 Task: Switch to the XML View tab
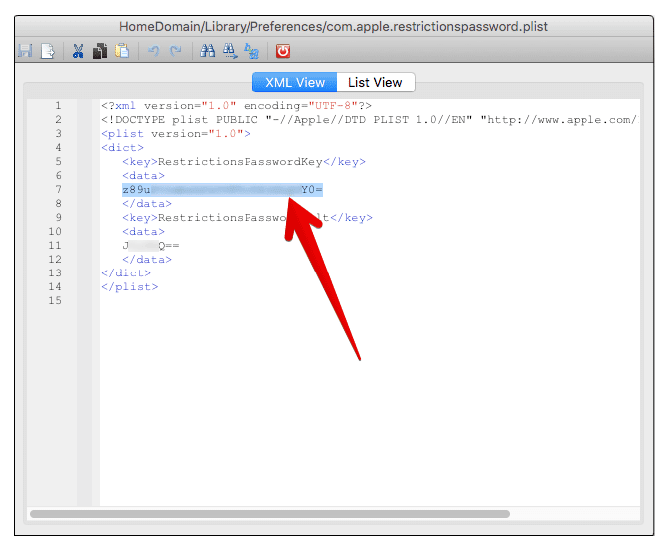pyautogui.click(x=294, y=83)
